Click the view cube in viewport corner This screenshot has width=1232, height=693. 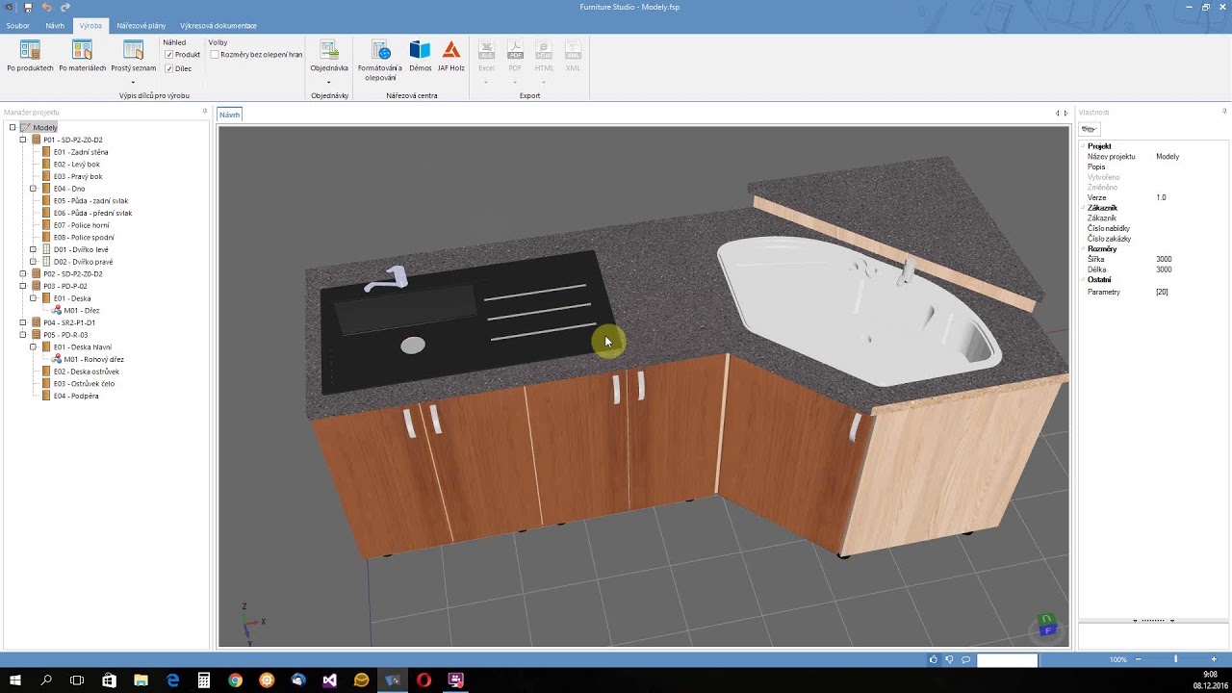[x=1045, y=626]
